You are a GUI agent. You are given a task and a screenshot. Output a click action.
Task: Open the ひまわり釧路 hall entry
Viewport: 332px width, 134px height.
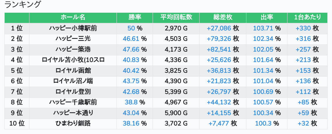(73, 123)
